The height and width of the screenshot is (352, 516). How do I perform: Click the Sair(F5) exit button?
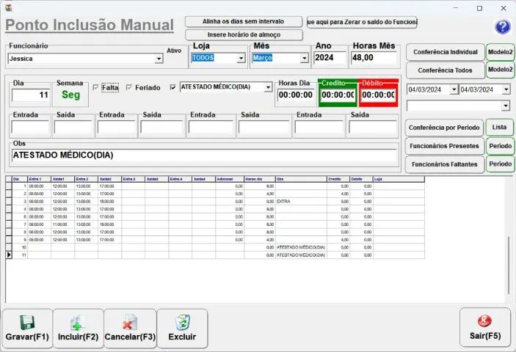click(x=485, y=327)
